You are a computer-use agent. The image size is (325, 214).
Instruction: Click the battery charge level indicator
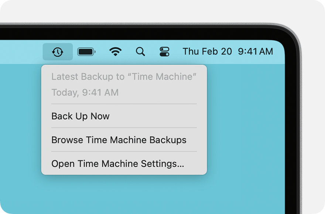coord(86,52)
